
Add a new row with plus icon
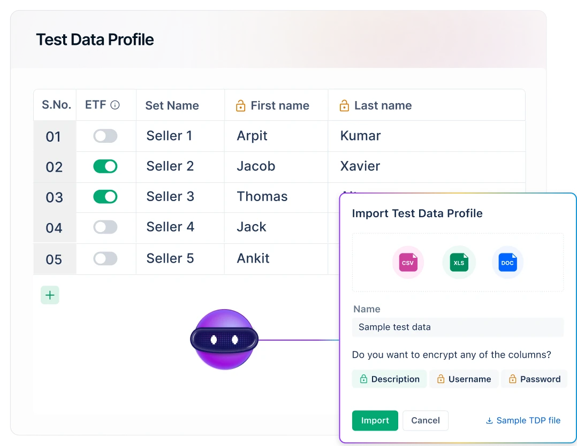pyautogui.click(x=50, y=295)
